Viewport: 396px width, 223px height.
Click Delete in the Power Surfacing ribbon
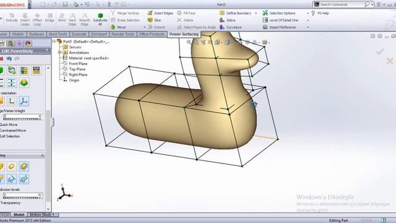[x=185, y=20]
